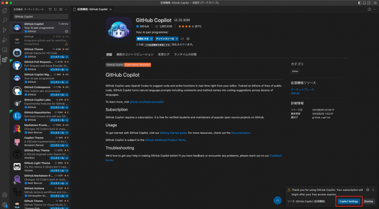Image resolution: width=379 pixels, height=209 pixels.
Task: Open the Source Control view
Action: tap(5, 30)
